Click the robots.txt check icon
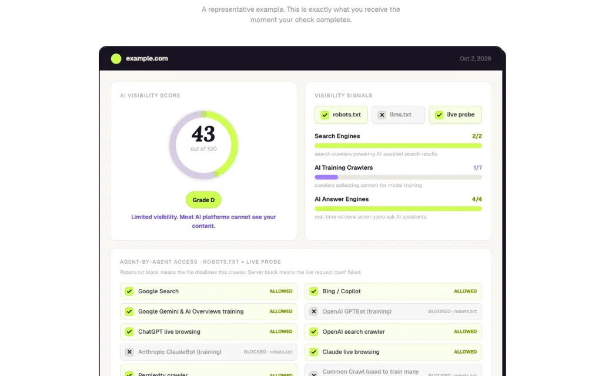 [325, 115]
